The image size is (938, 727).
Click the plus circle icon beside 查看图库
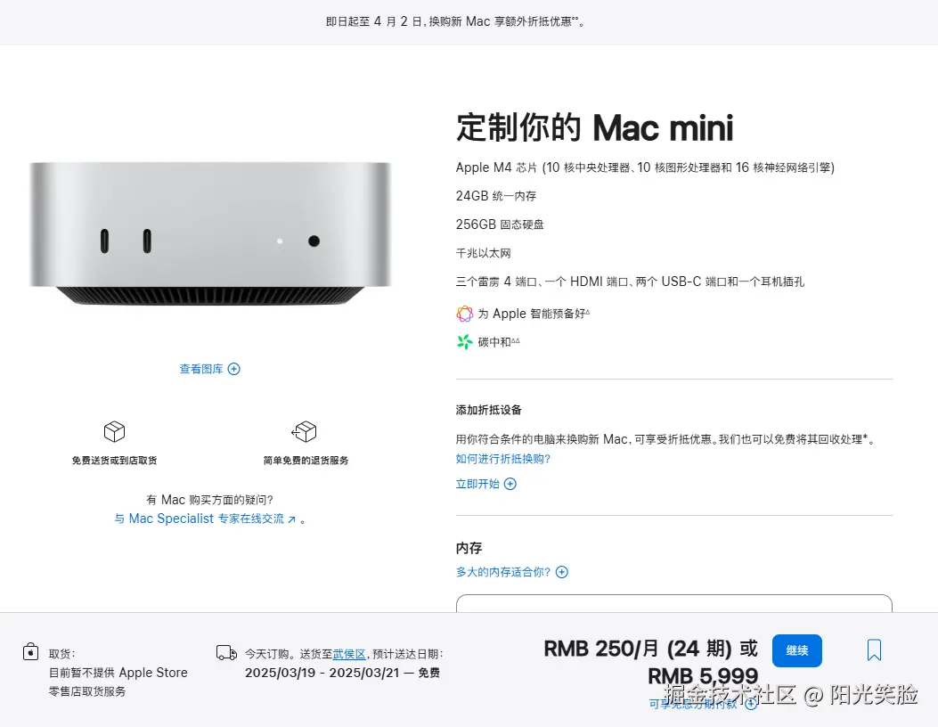pos(233,368)
